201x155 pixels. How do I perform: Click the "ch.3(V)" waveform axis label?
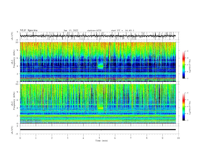(12, 130)
